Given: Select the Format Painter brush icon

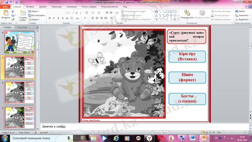Looking at the screenshot, I should coord(13,19).
